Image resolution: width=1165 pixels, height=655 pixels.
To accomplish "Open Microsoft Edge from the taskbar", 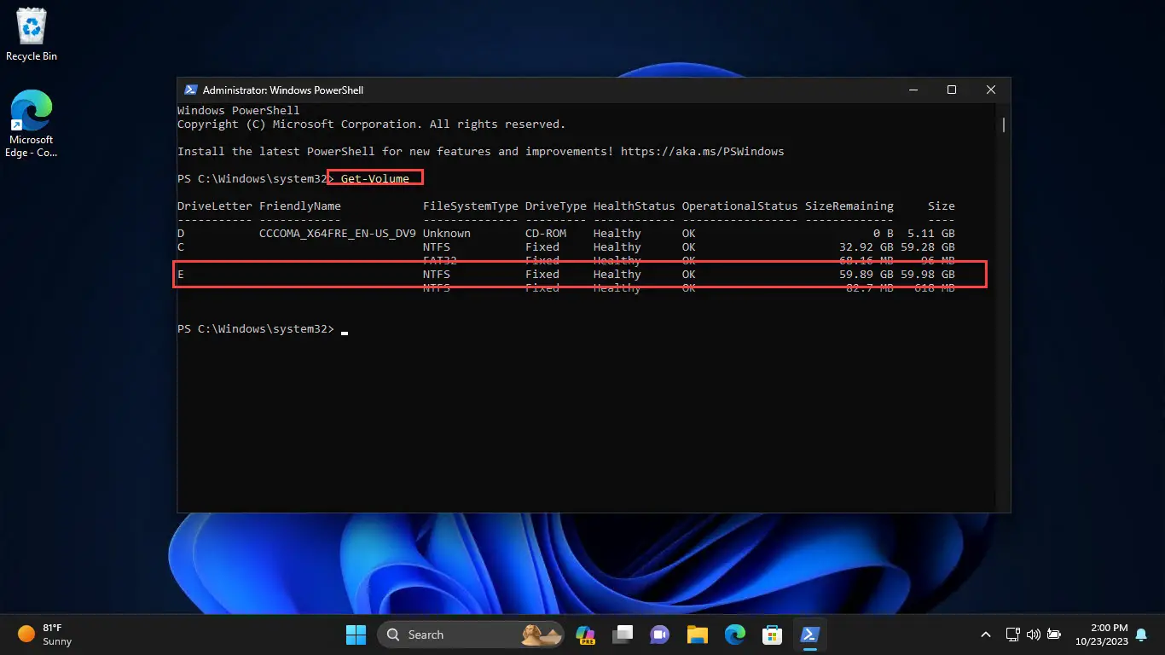I will [735, 635].
